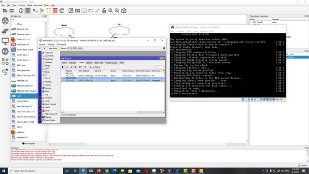Select Kali Linux in the device list
Viewport: 309px width, 174px height.
[21, 65]
